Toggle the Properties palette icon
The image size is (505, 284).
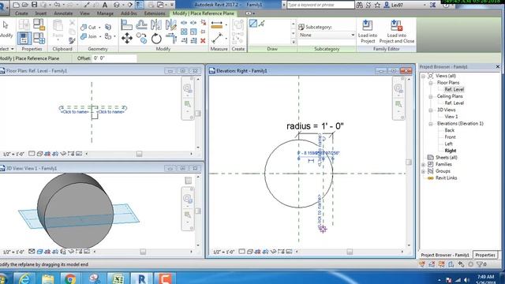click(24, 39)
